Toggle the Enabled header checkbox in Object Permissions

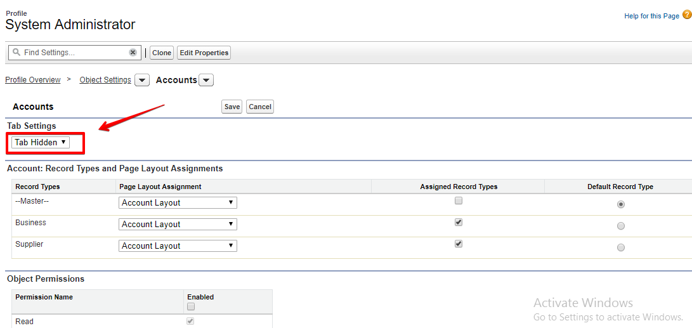pos(191,306)
